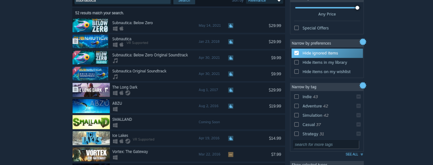The width and height of the screenshot is (433, 165).
Task: Click music note icon for Below Zero Original Soundtrack
Action: coord(115,61)
